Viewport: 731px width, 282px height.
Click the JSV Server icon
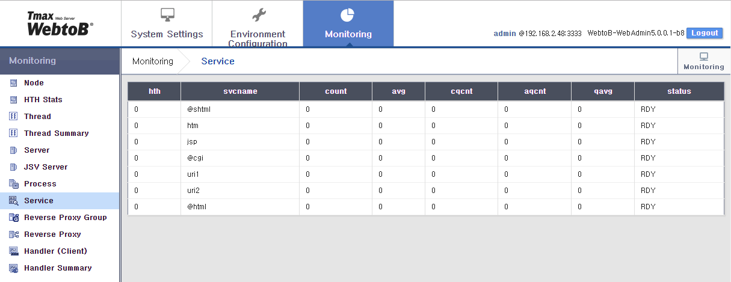point(13,167)
